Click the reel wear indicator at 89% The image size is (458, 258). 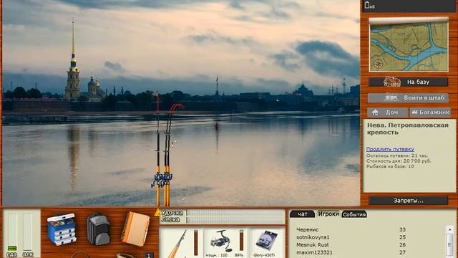[x=241, y=240]
